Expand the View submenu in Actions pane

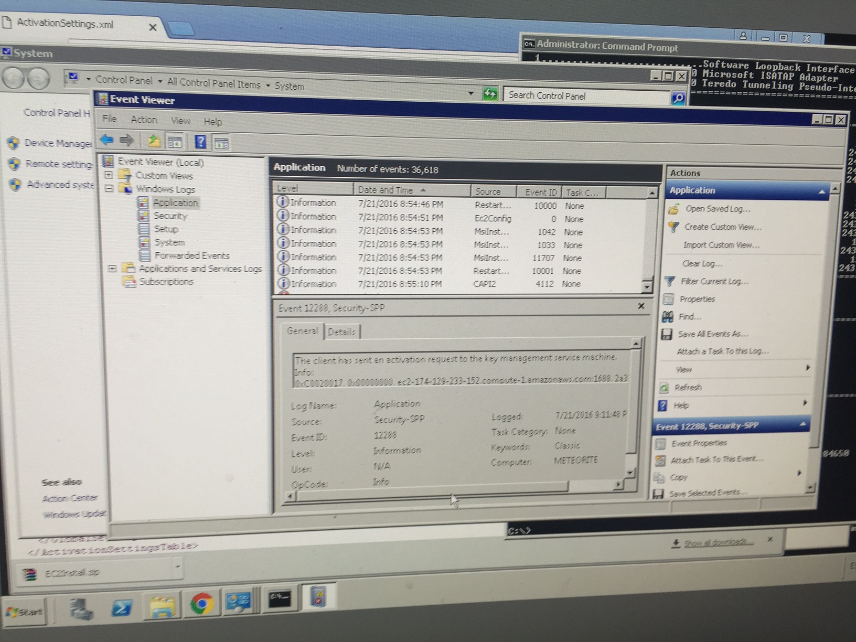coord(808,368)
